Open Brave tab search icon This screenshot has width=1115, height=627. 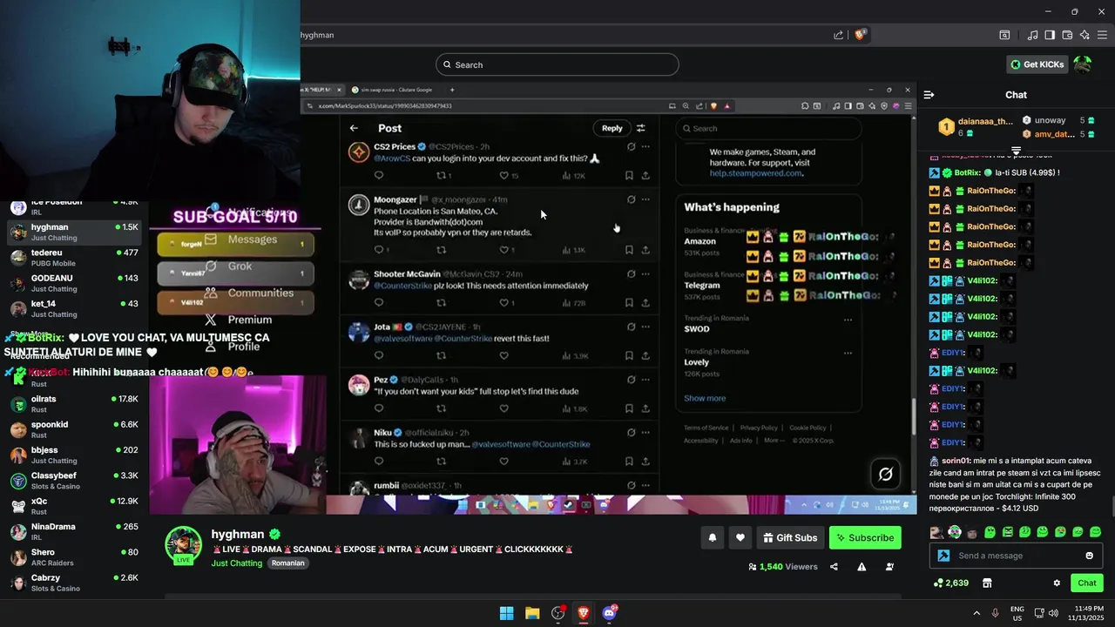click(x=1004, y=35)
